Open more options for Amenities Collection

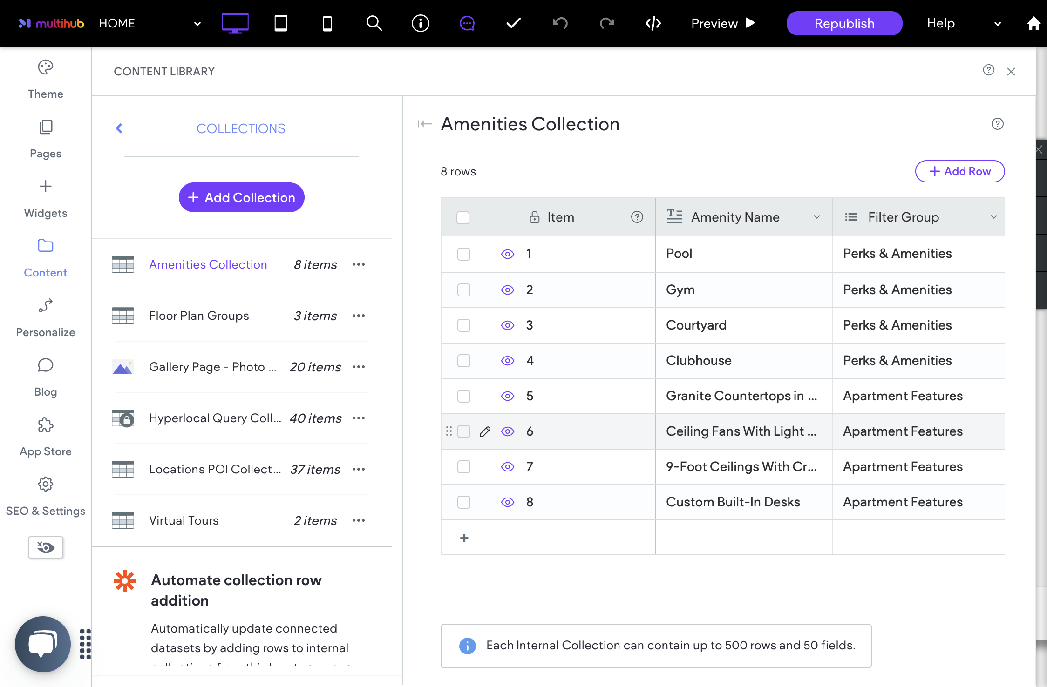(359, 264)
